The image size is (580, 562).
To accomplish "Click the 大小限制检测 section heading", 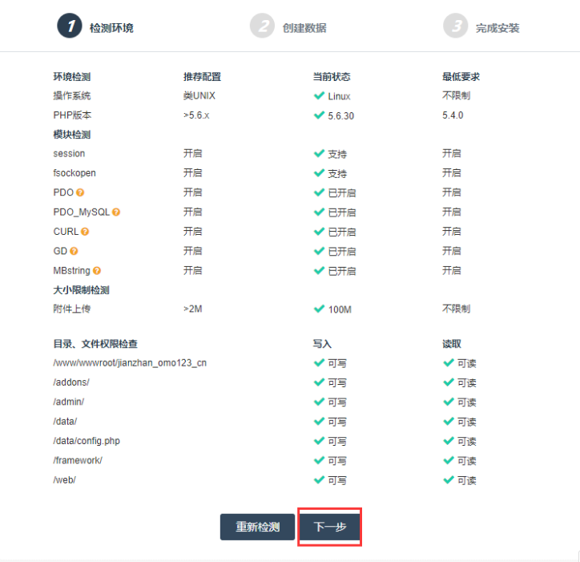I will (x=82, y=290).
